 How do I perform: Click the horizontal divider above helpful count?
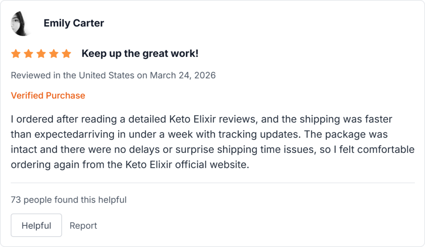click(212, 183)
